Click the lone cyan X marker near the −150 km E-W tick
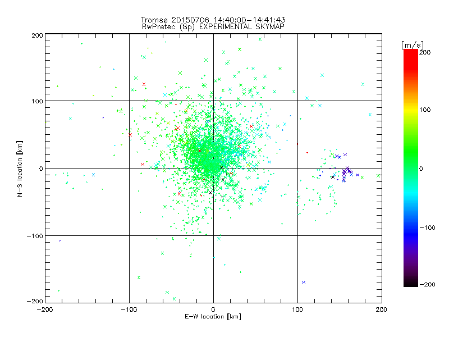 click(93, 175)
